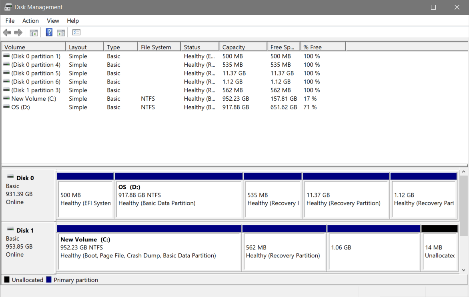The width and height of the screenshot is (469, 297).
Task: Select the 562 MB Recovery Partition block
Action: [284, 248]
